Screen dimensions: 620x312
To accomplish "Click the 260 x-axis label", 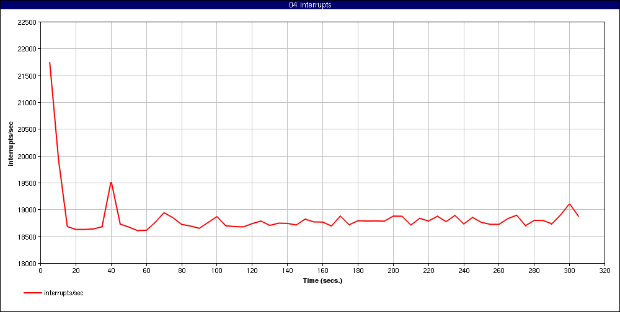I will tap(498, 271).
